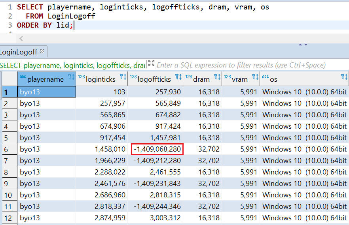Select row number 6 header
Screen dimensions: 349x225
[9, 149]
